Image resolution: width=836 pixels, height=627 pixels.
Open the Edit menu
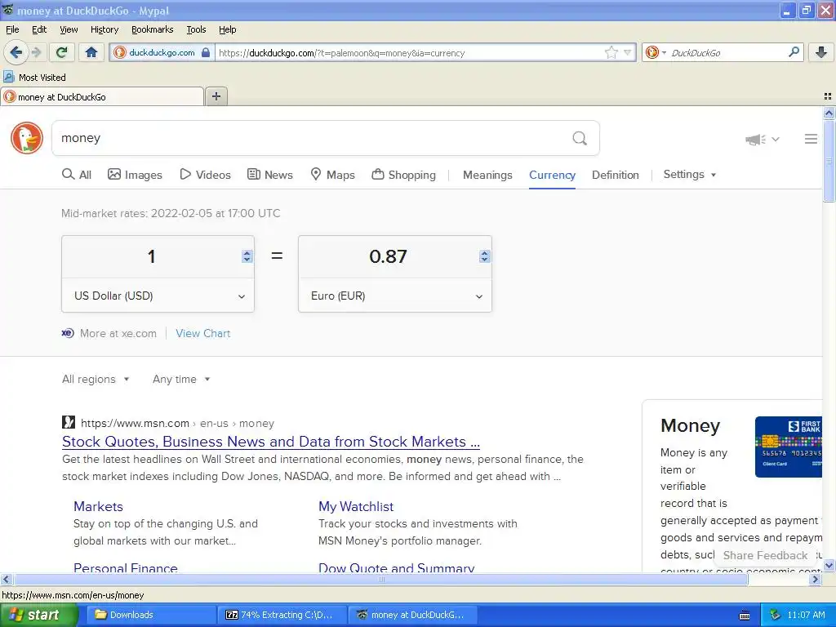click(39, 29)
